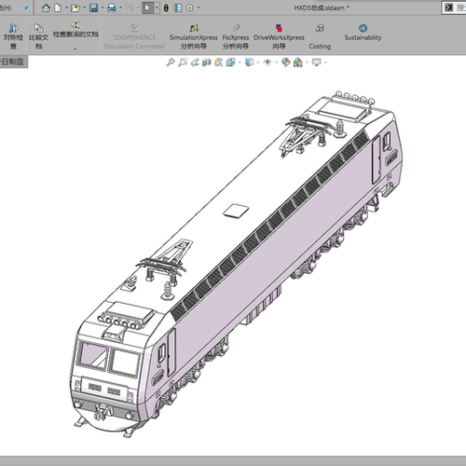This screenshot has width=466, height=466.
Task: Run the Symmetry Check (对称检查) tool
Action: pyautogui.click(x=13, y=36)
